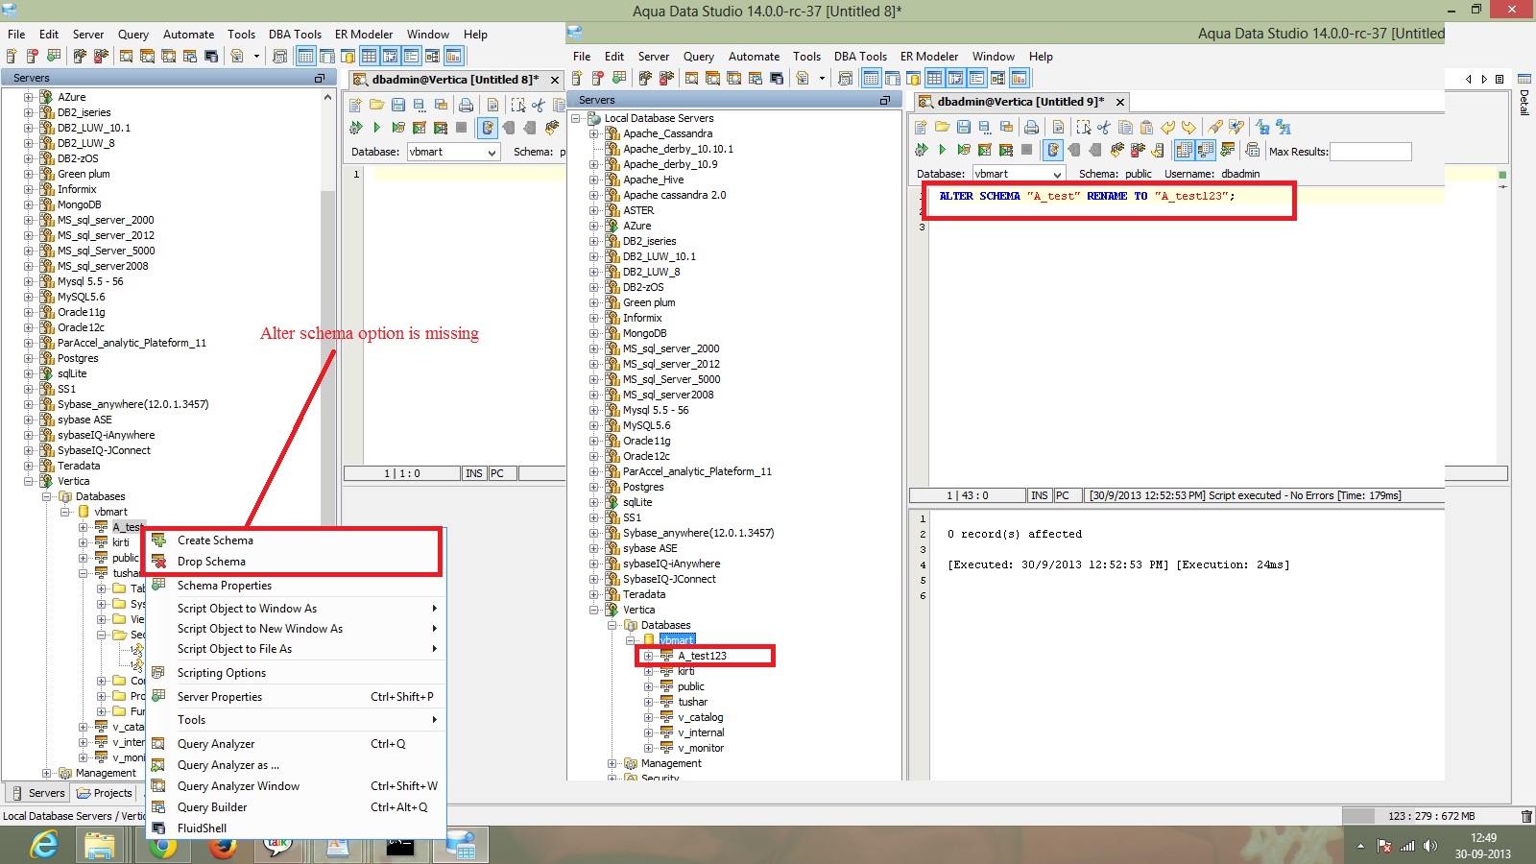The image size is (1536, 864).
Task: Select MongoDB server in the left tree
Action: 79,204
